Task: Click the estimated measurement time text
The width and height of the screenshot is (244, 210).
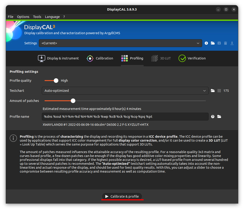Action: (92, 109)
